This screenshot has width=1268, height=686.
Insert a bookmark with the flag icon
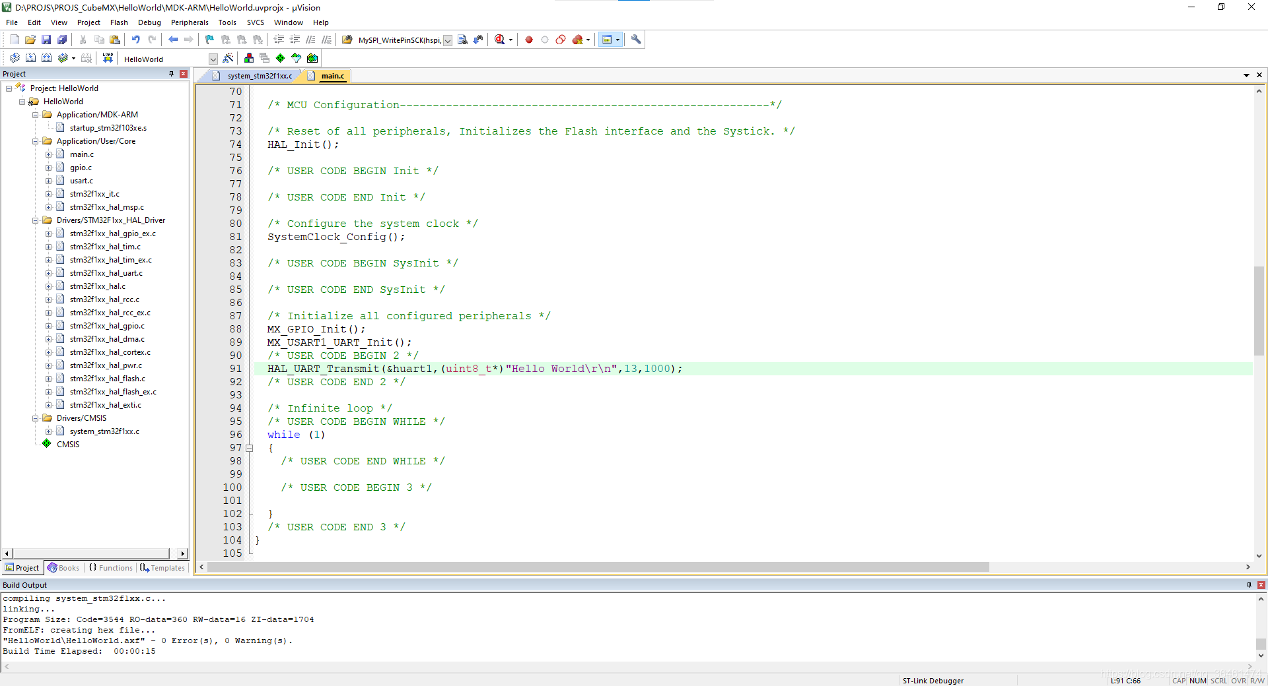209,40
